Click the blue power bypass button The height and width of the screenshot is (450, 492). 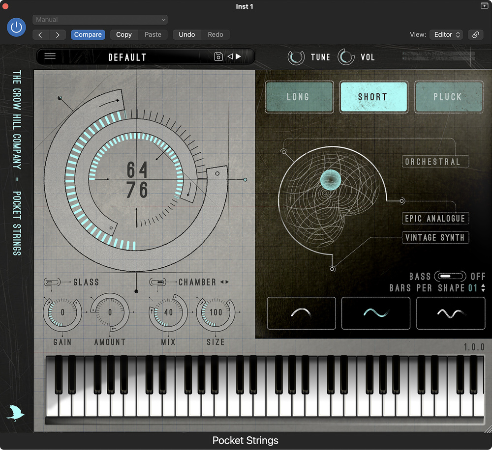[16, 27]
